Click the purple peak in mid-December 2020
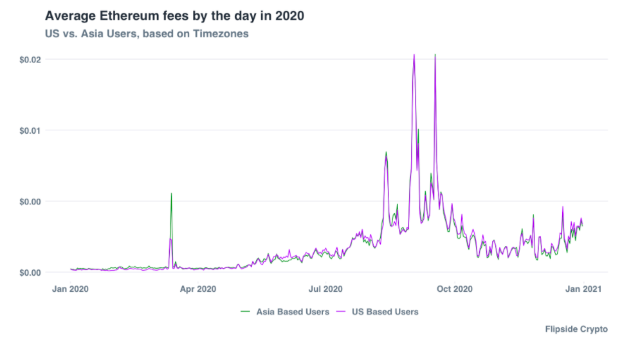 pyautogui.click(x=563, y=207)
